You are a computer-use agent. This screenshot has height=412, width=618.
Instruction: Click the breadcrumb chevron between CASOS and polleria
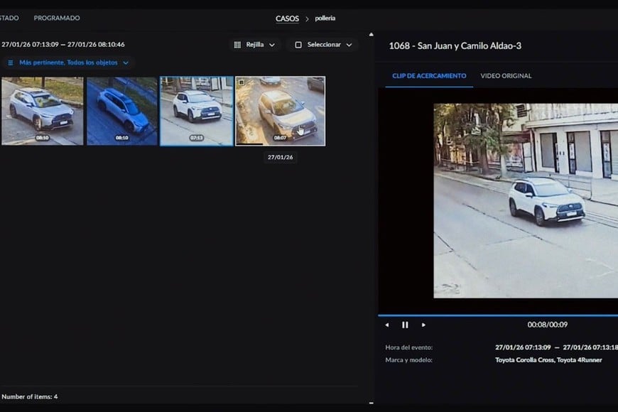306,18
